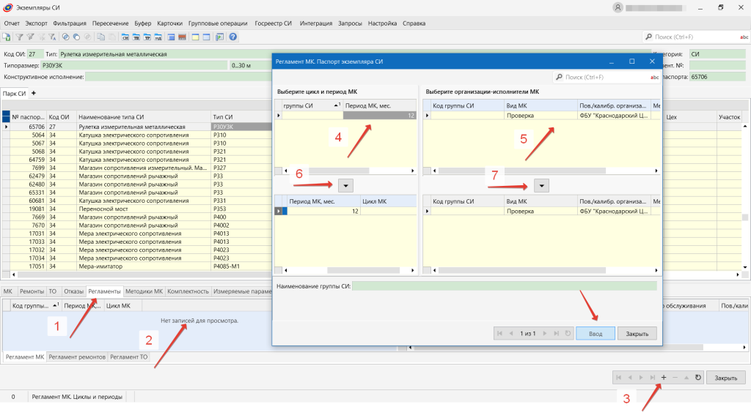Open the ТП folder card icon
751x418 pixels.
[x=136, y=37]
